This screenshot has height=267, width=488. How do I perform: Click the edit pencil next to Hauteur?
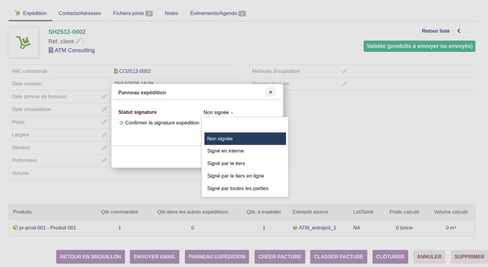point(104,148)
